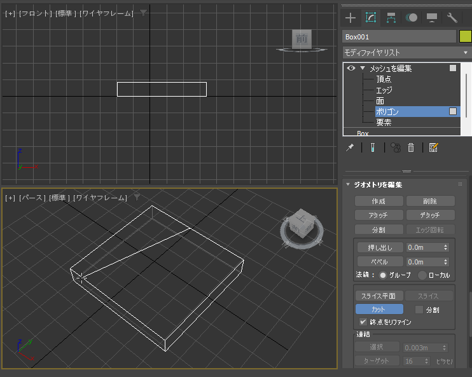The width and height of the screenshot is (472, 377).
Task: Click the 押し出し value spinner arrows
Action: (x=445, y=247)
